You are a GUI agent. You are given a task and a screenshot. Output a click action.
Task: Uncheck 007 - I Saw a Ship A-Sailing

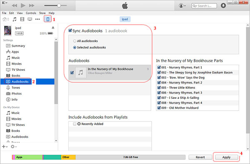(x=159, y=98)
